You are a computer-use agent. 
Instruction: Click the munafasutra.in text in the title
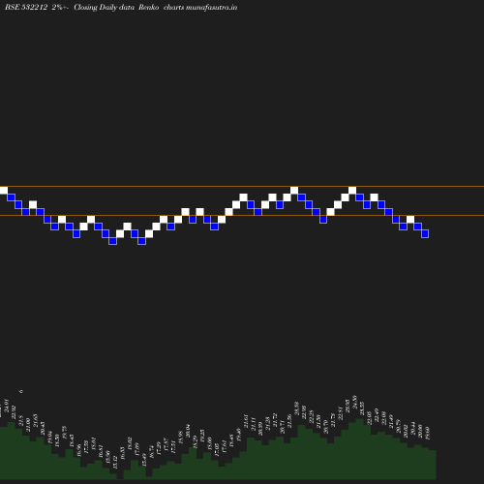point(212,7)
